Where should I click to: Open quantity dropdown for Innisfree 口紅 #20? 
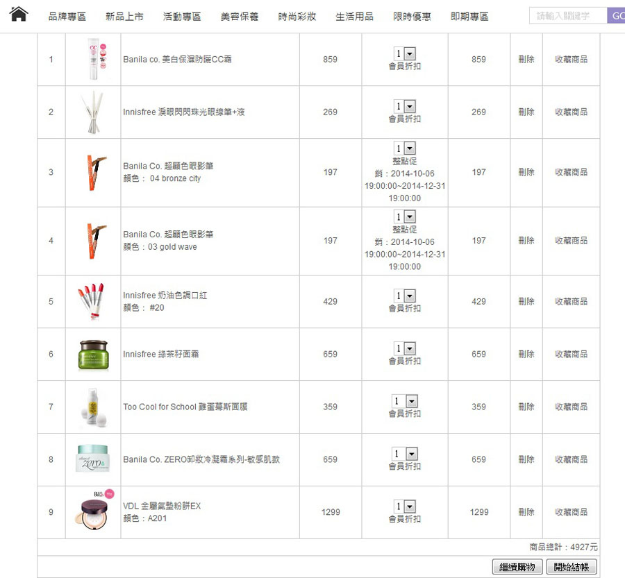pos(405,296)
